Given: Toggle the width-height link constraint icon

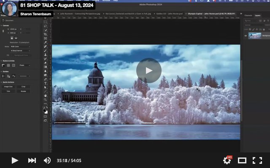Looking at the screenshot, I should 3,31.
